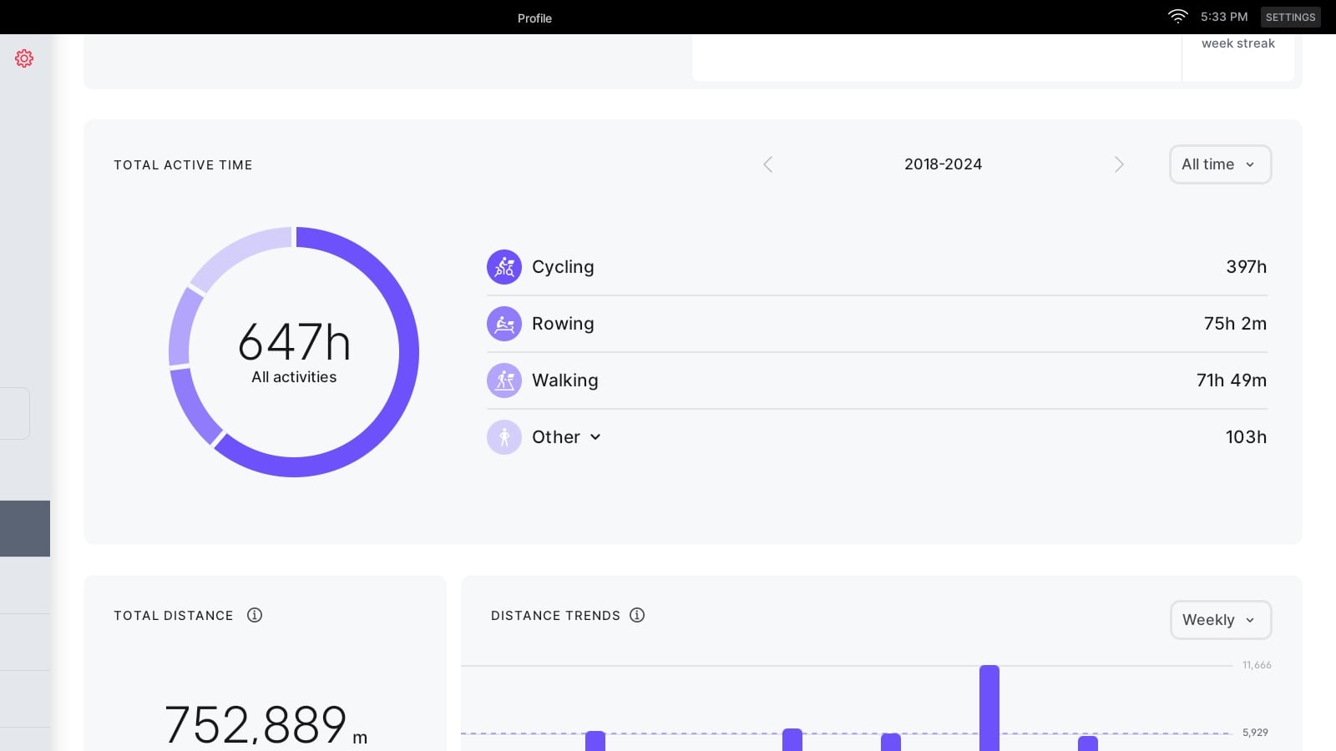This screenshot has height=751, width=1336.
Task: Select the highlighted dark sidebar item
Action: pos(25,528)
